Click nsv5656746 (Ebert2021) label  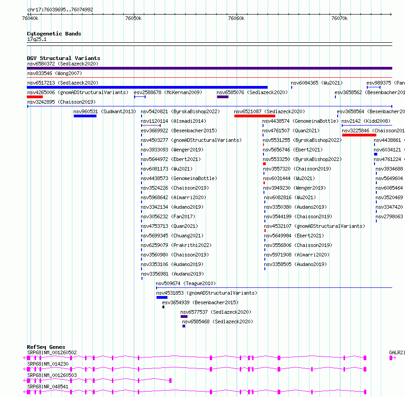293,150
